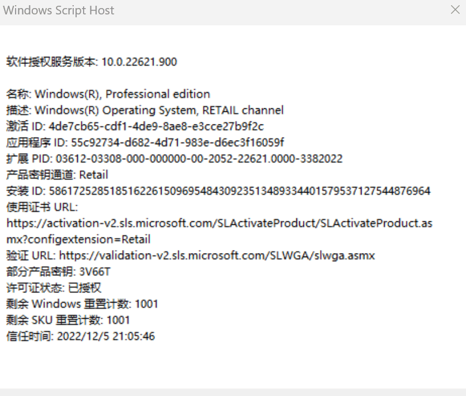
Task: Click the product key channel Retail line
Action: click(x=57, y=175)
